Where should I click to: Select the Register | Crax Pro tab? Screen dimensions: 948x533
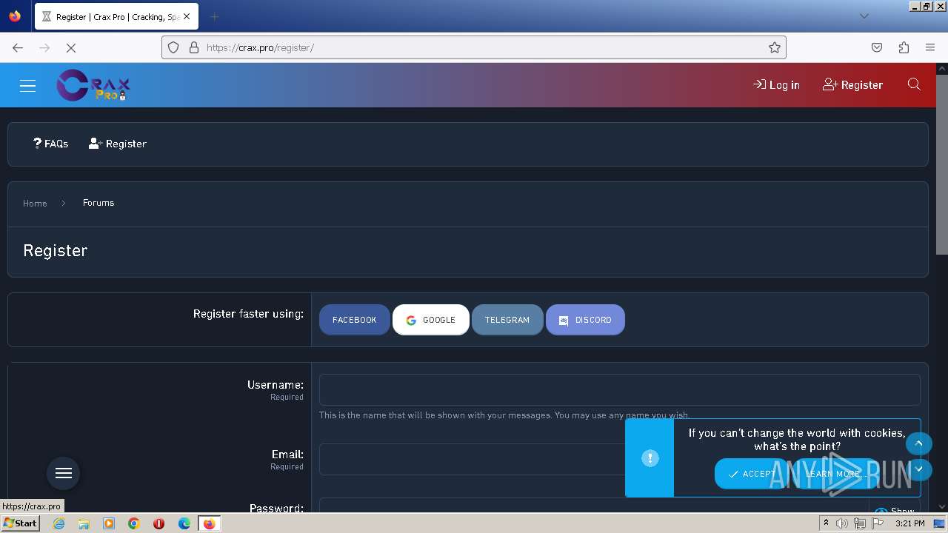pyautogui.click(x=116, y=16)
